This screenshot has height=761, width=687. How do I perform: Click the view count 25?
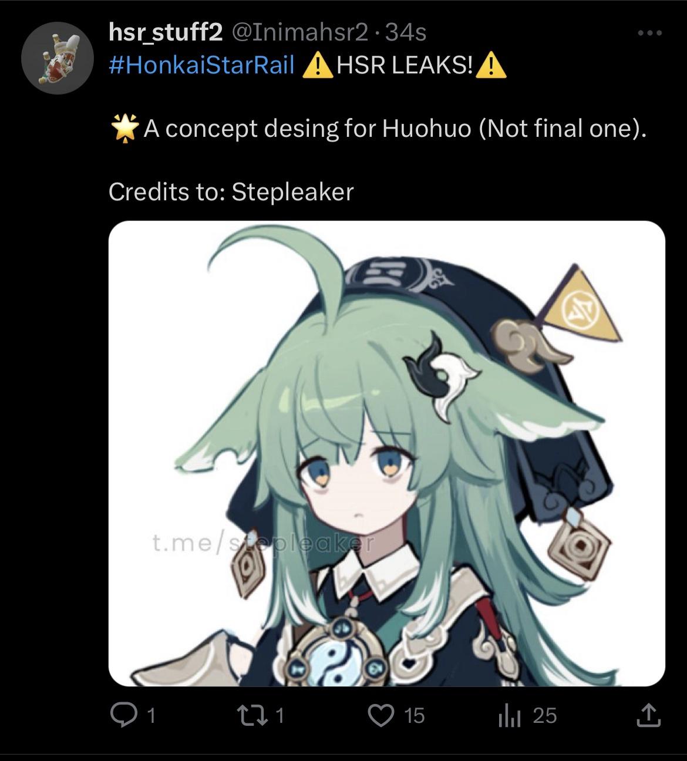544,715
